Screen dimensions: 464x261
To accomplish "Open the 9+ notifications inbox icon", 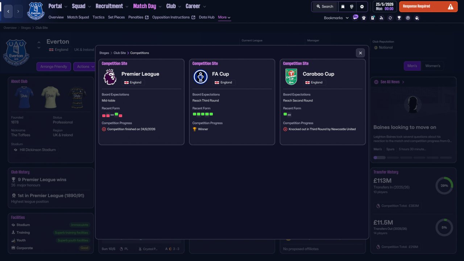I will pos(355,17).
